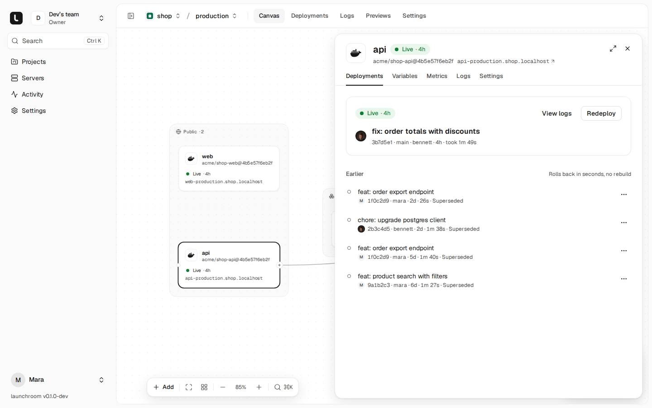The image size is (652, 408).
Task: Open Projects in the sidebar
Action: (58, 62)
